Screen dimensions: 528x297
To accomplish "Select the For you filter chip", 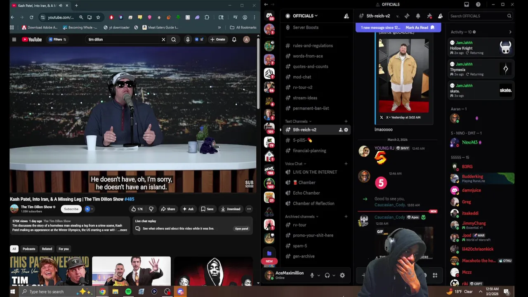I will [x=64, y=249].
